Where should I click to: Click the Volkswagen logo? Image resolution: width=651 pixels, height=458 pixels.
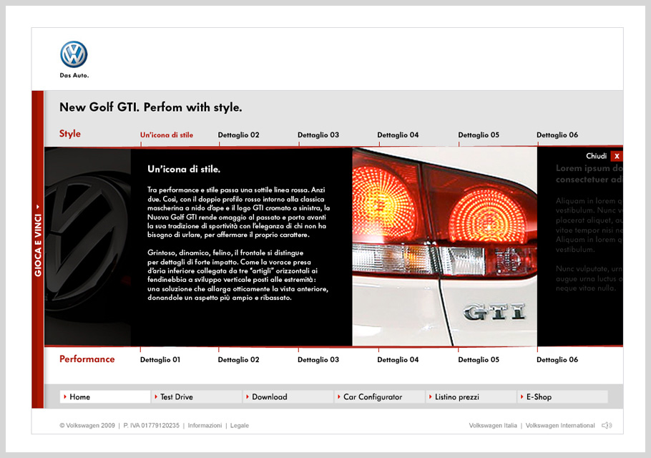point(74,54)
